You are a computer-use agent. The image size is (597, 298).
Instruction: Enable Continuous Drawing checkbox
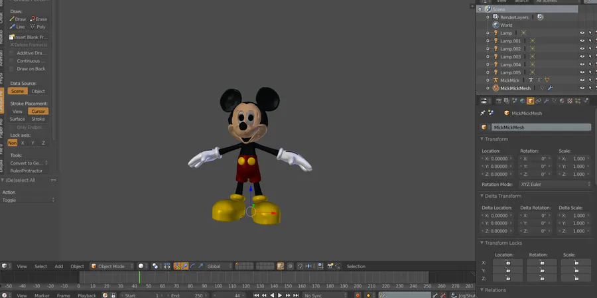click(11, 61)
